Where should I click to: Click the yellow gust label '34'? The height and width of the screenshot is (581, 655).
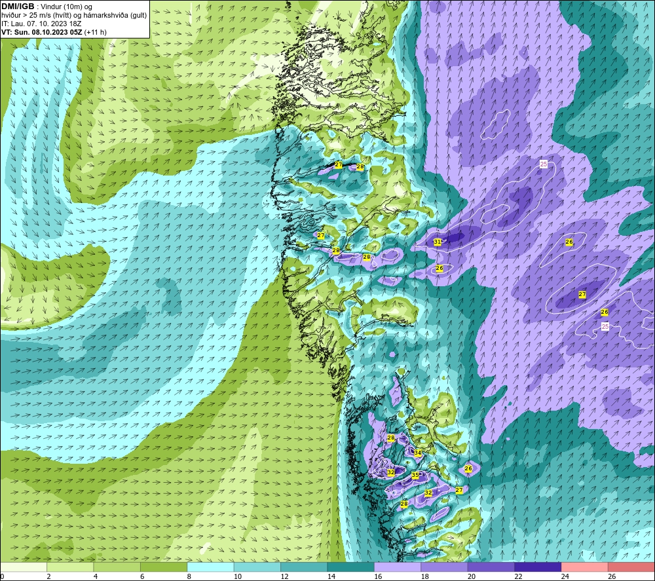418,453
